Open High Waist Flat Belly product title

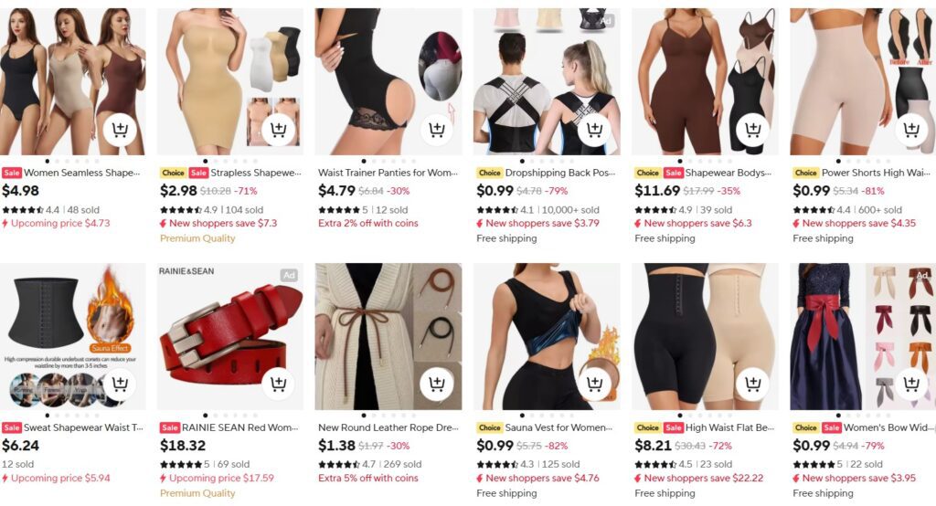point(729,427)
